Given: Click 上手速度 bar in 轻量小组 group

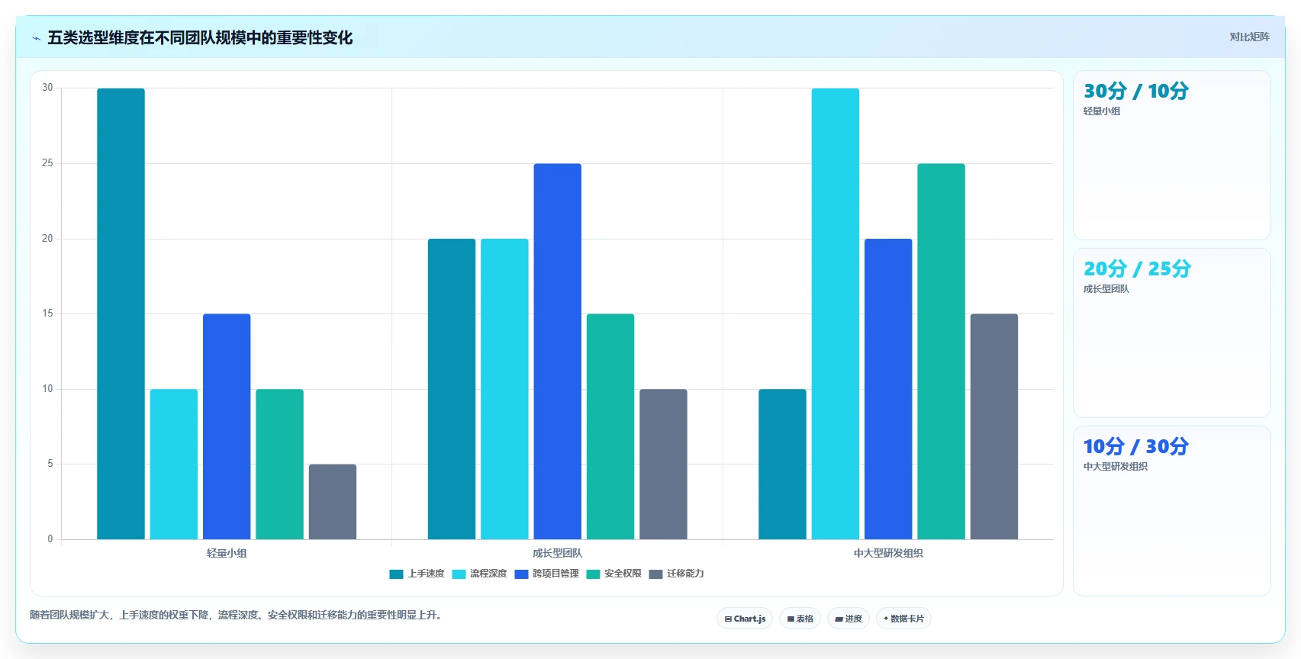Looking at the screenshot, I should point(121,314).
